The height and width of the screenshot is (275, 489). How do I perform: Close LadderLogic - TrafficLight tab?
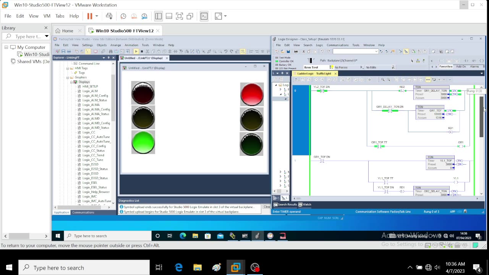pyautogui.click(x=335, y=73)
